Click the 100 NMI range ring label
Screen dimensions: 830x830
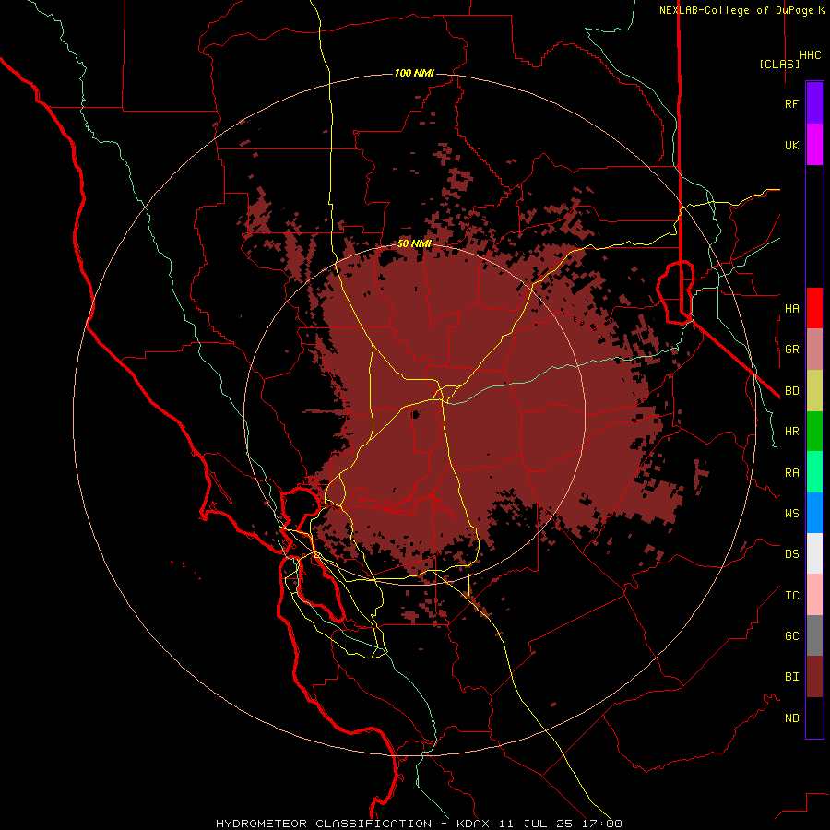click(414, 73)
